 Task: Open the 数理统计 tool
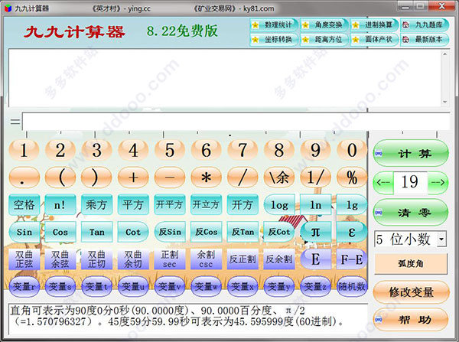[274, 25]
